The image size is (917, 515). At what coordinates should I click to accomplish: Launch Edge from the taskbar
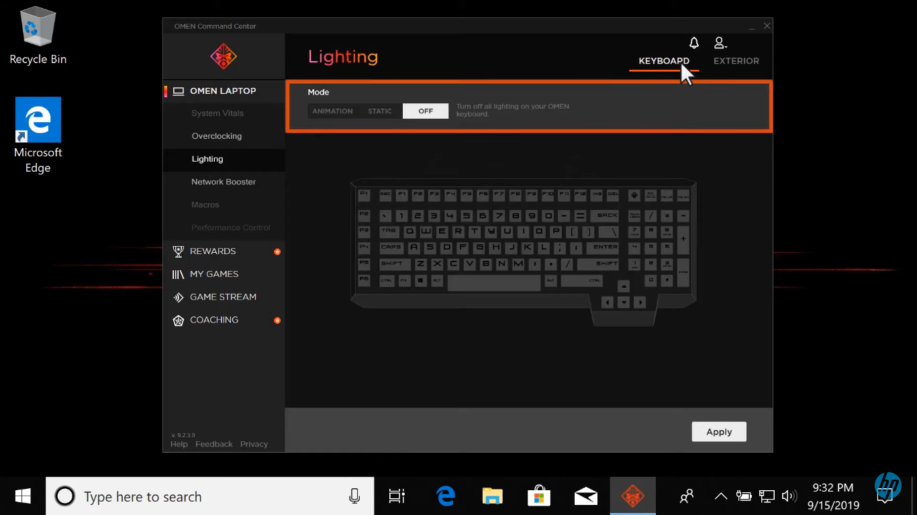point(446,496)
